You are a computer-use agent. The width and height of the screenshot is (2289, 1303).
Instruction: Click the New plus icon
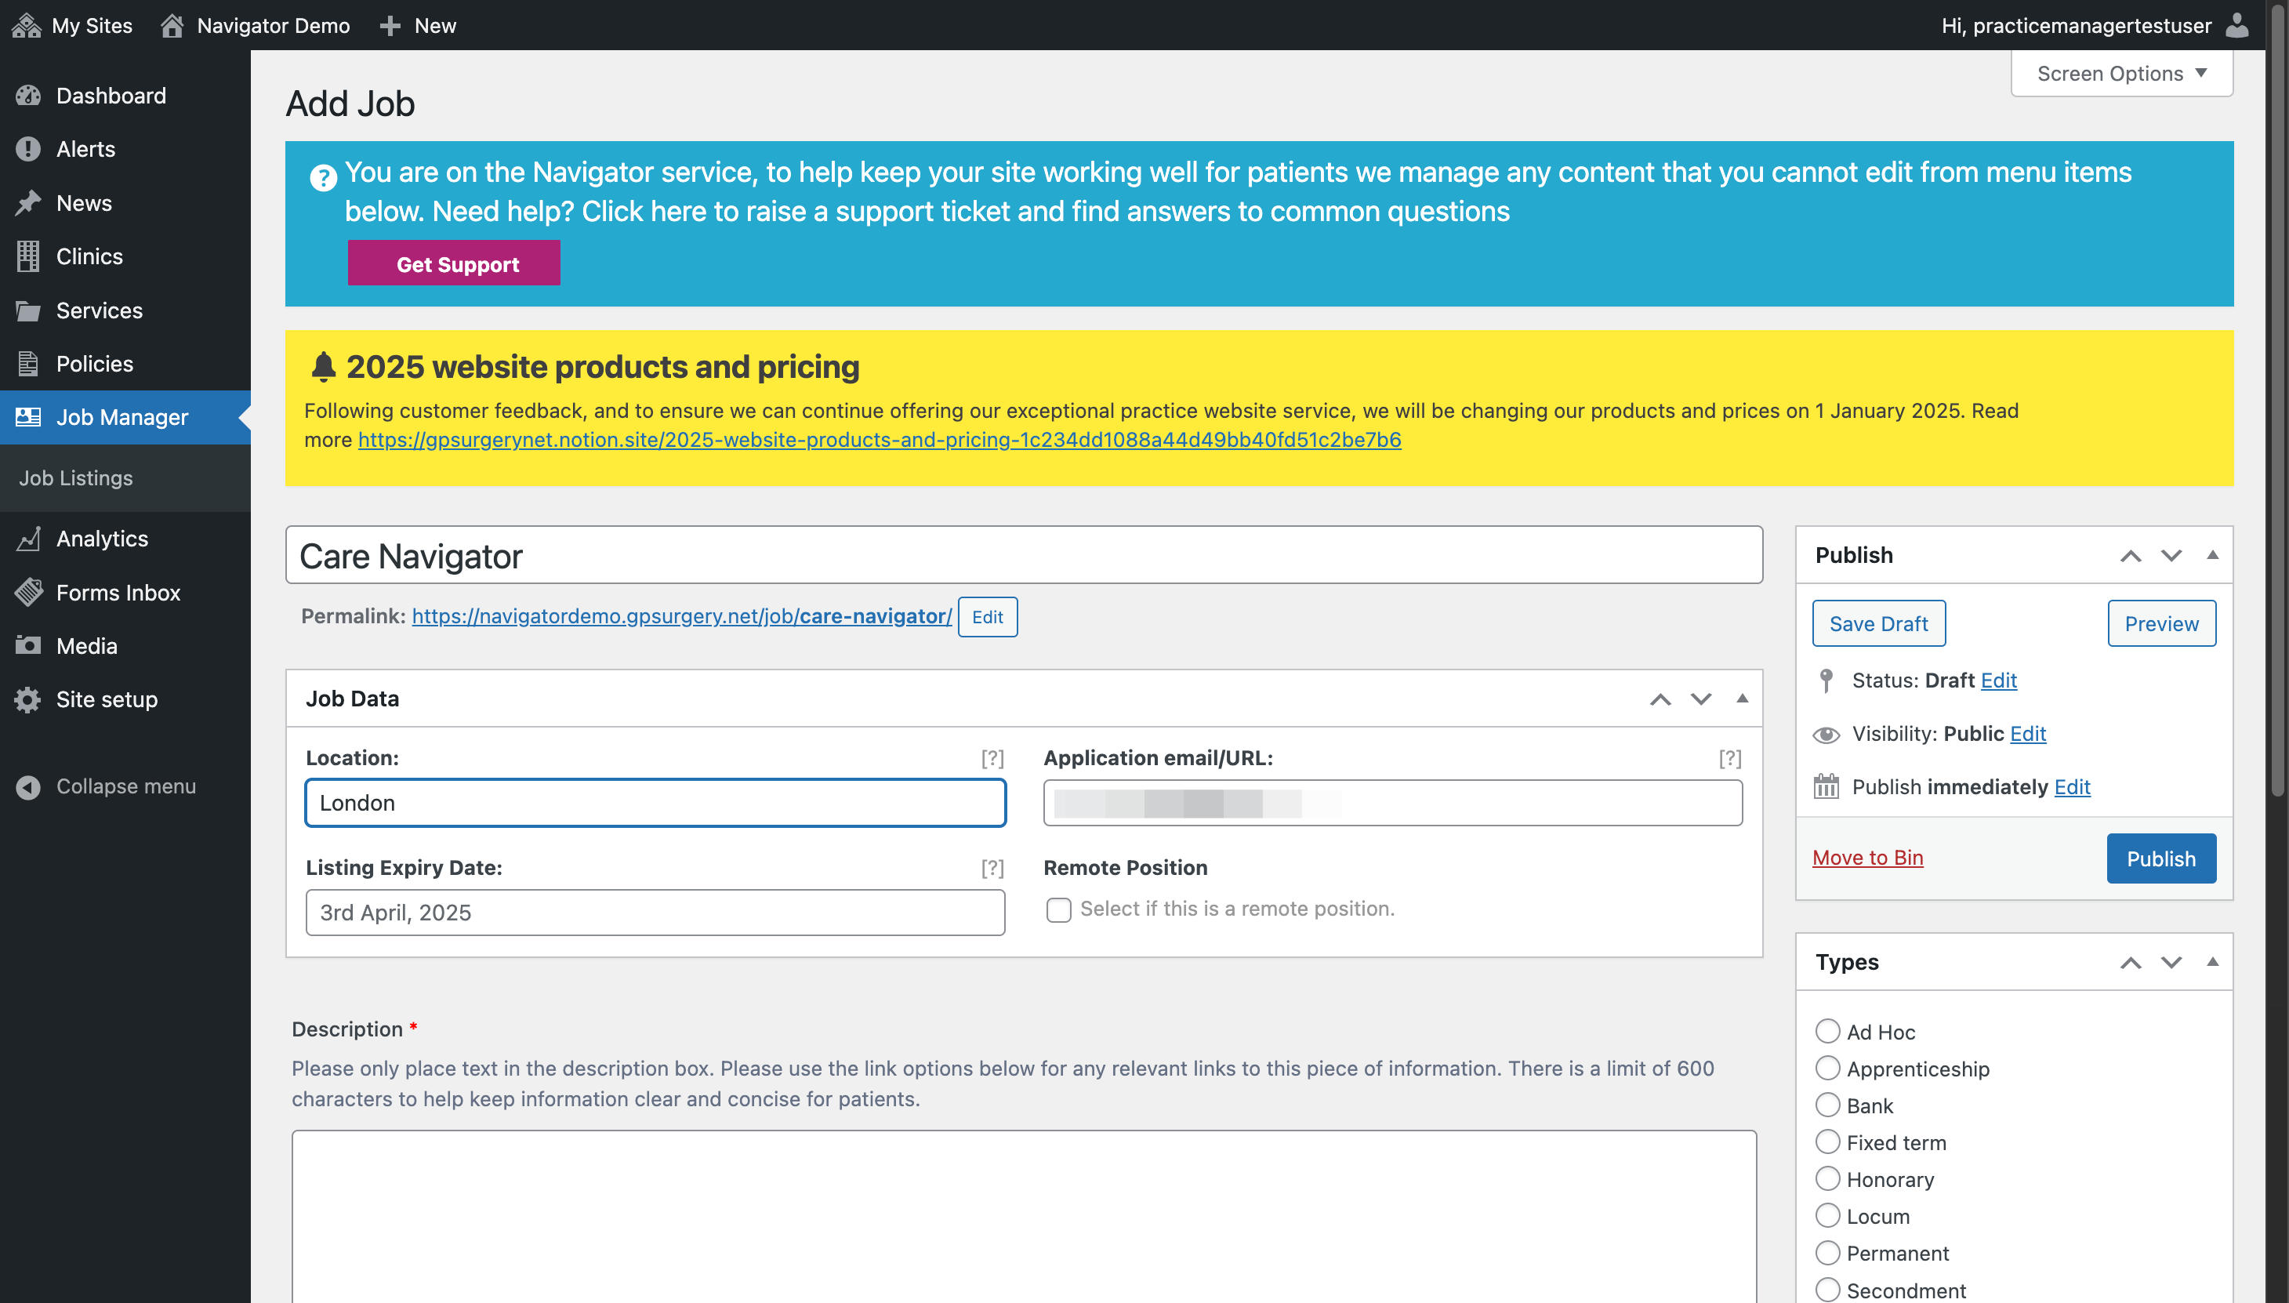pyautogui.click(x=390, y=25)
